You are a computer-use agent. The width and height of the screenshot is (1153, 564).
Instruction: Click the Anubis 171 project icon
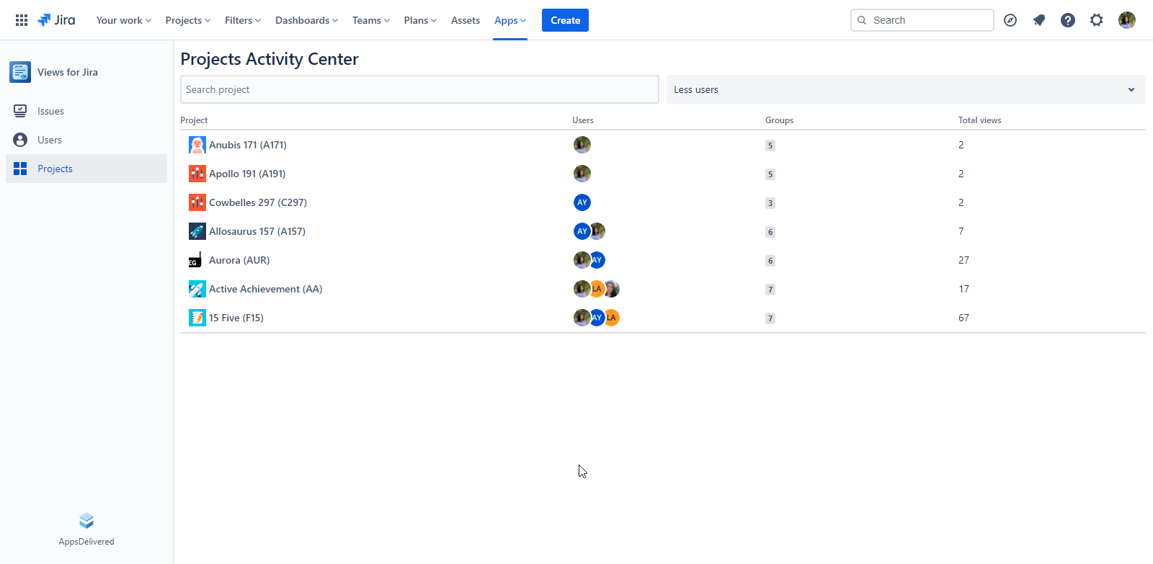[x=197, y=145]
